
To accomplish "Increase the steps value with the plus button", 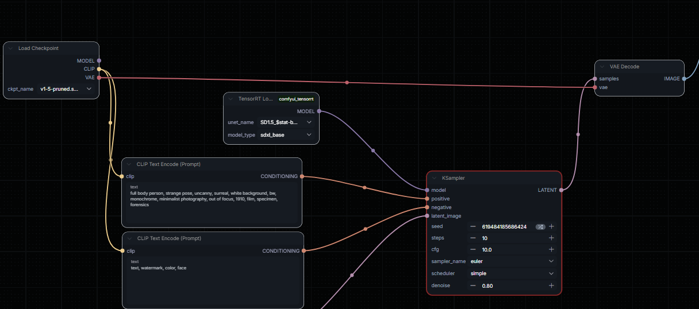I will pyautogui.click(x=551, y=238).
